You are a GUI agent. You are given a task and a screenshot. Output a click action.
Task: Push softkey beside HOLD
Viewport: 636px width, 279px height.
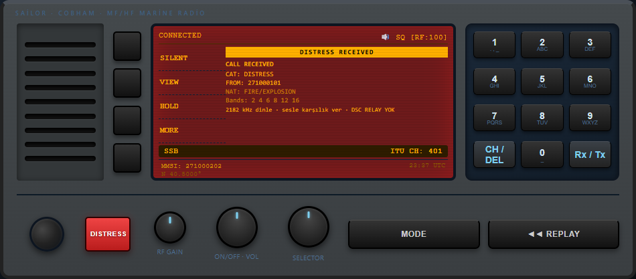coord(127,120)
